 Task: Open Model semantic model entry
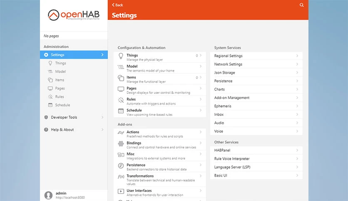[159, 68]
